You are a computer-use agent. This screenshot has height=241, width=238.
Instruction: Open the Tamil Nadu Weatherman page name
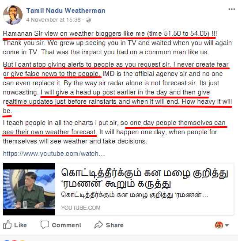[66, 11]
